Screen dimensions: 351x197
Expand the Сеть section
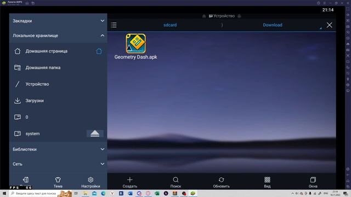(x=58, y=164)
